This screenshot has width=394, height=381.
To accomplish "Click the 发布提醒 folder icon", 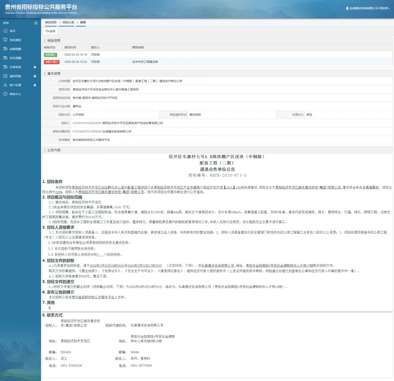I will click(x=5, y=58).
